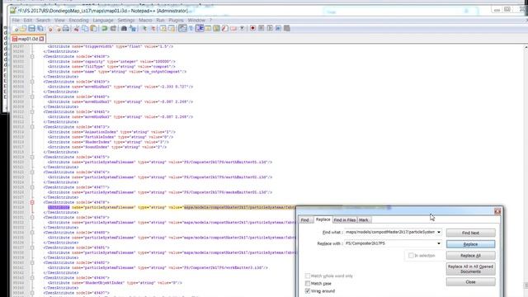
Task: Click the New file toolbar icon
Action: click(x=16, y=29)
